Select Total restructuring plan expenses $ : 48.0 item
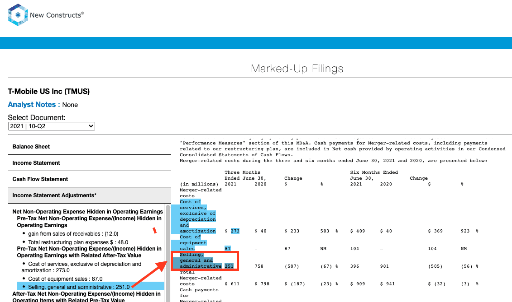Viewport: 512px width, 302px height. [x=78, y=242]
